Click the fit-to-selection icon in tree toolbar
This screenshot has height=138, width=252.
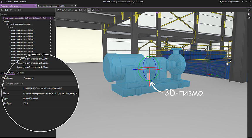click(6, 10)
